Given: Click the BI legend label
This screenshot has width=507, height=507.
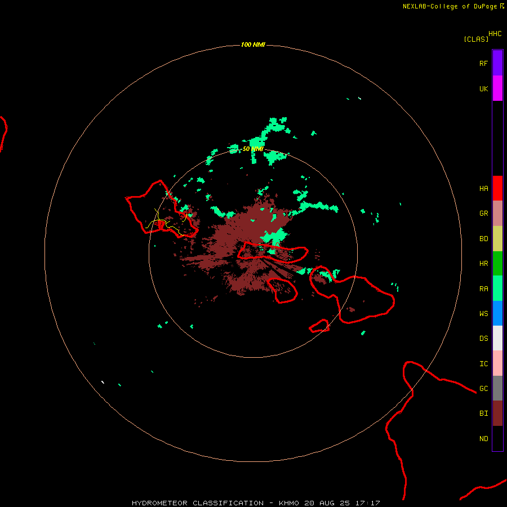Looking at the screenshot, I should (x=483, y=413).
